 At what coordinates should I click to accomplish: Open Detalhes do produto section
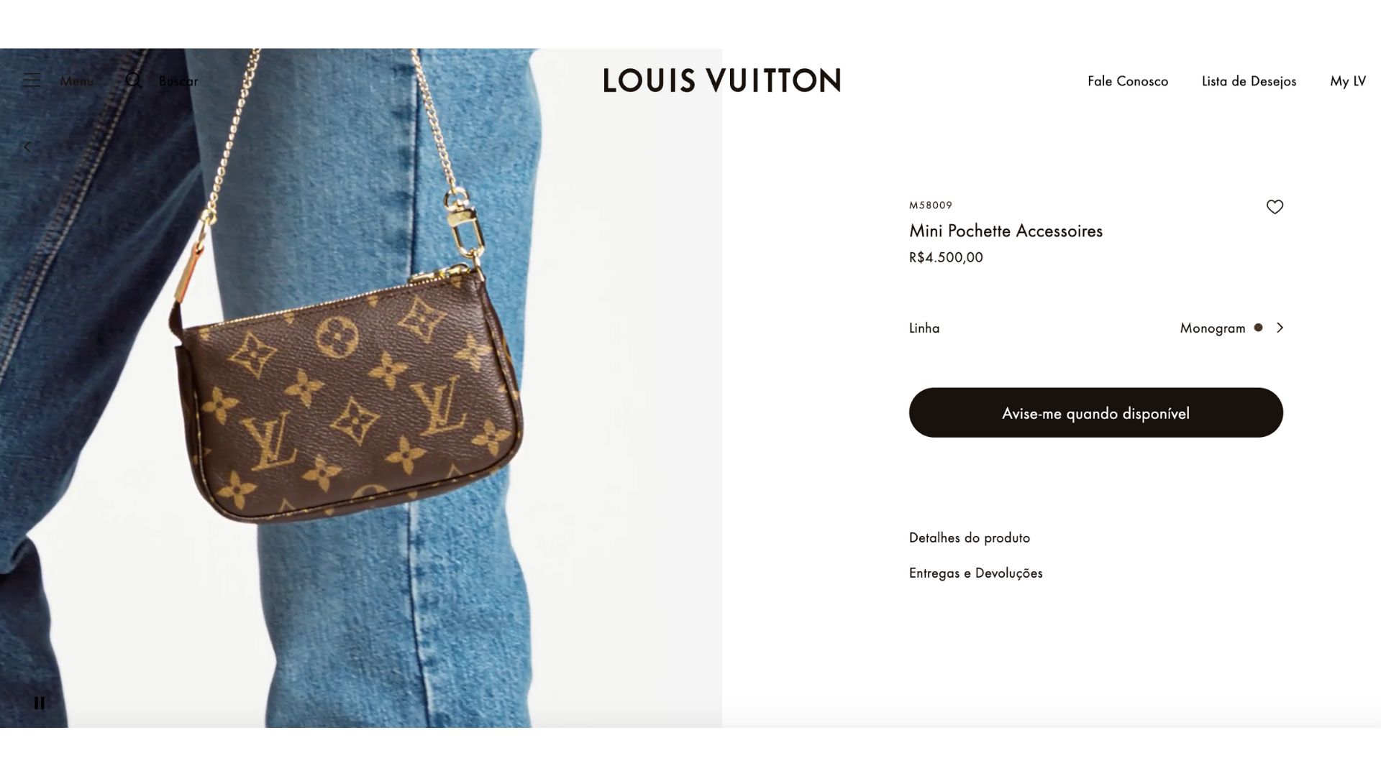tap(970, 537)
